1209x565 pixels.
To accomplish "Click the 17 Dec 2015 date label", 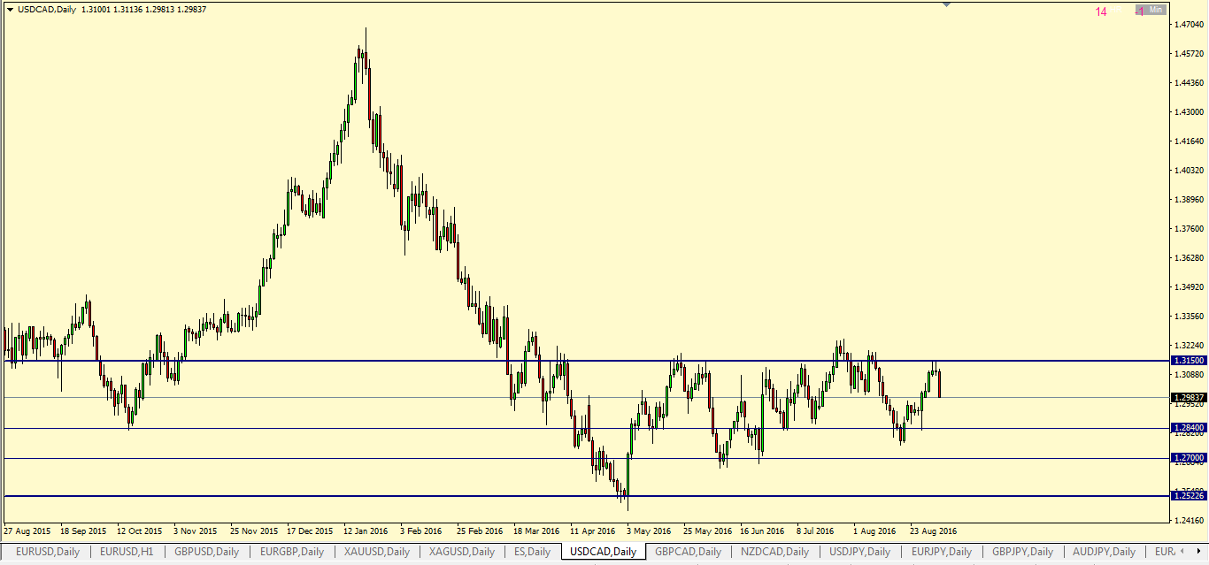I will pos(310,531).
